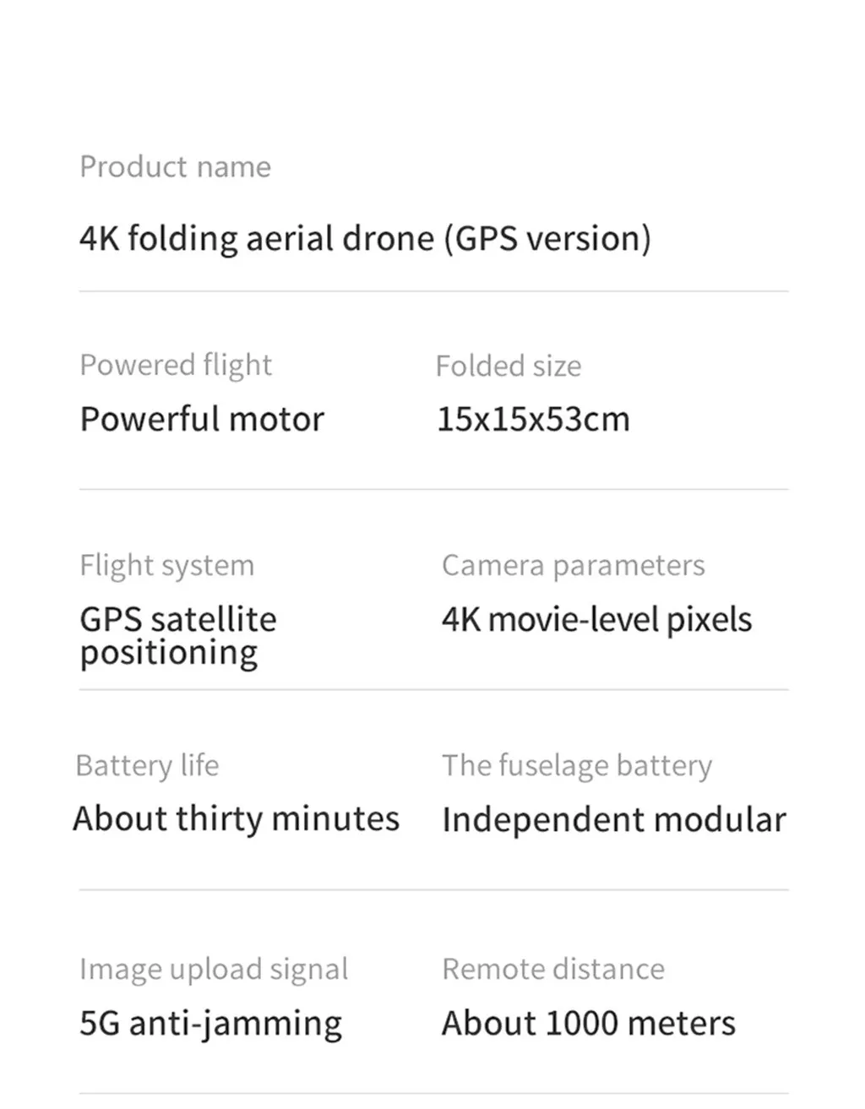The height and width of the screenshot is (1109, 865).
Task: Click the 'Product name' label
Action: tap(175, 167)
